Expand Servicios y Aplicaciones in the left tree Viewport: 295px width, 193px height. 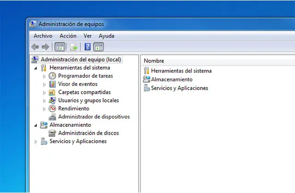36,142
